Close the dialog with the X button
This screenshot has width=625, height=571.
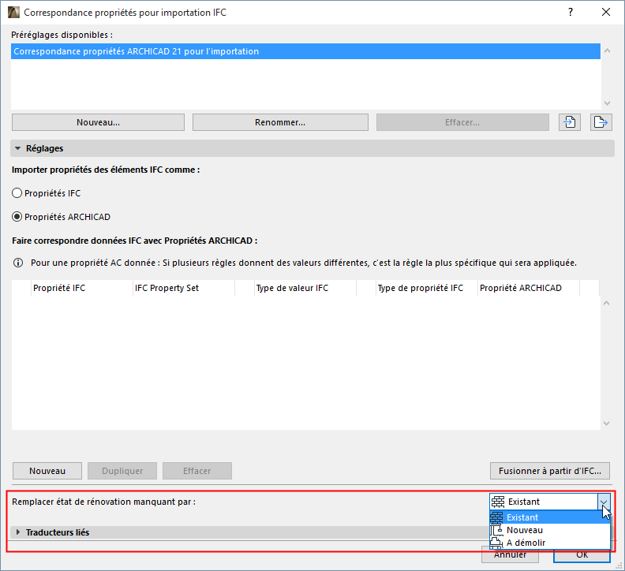pos(606,13)
